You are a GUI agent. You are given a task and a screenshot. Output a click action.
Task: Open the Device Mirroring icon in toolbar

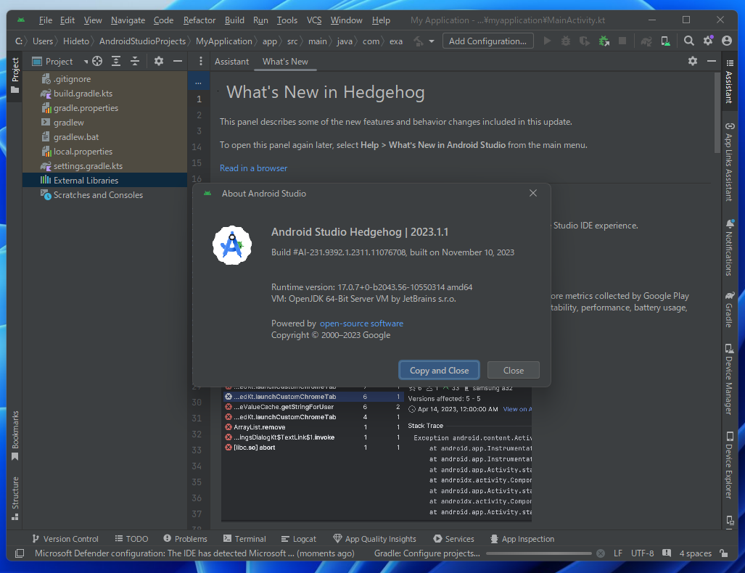point(664,41)
